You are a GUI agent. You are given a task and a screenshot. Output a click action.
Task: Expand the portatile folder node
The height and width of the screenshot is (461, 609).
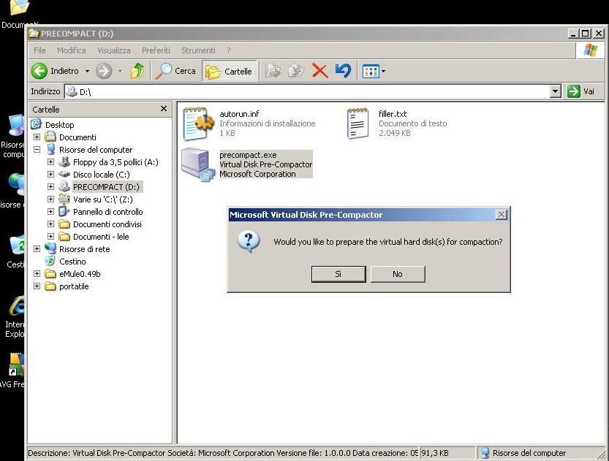click(x=37, y=286)
